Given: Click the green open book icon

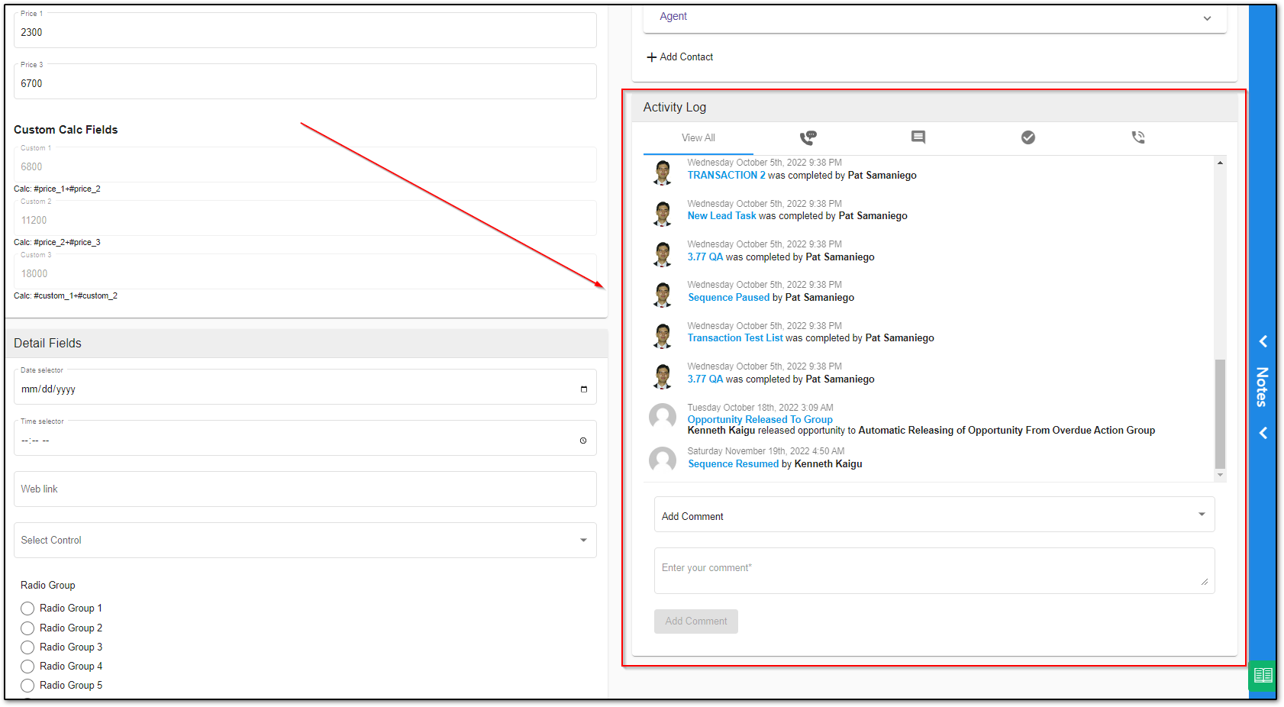Looking at the screenshot, I should (x=1263, y=676).
